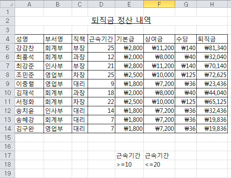
Task: Select the name cell 송혜강
Action: 29,120
